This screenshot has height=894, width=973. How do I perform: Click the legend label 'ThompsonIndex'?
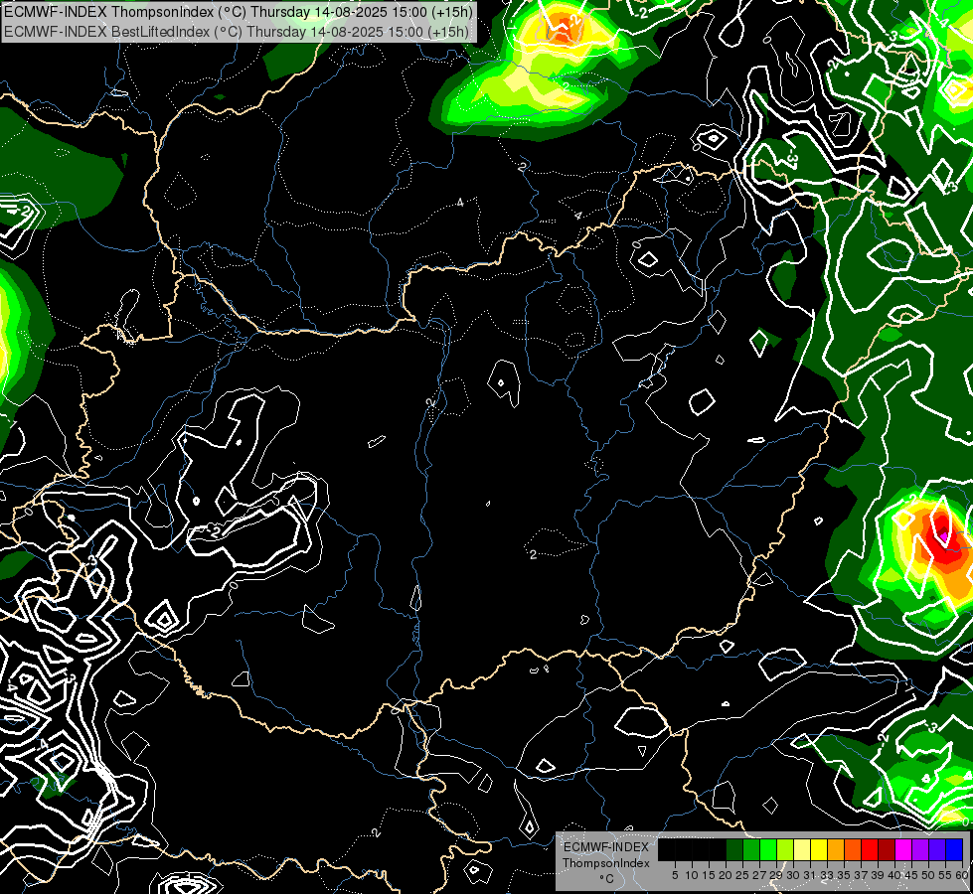point(606,863)
